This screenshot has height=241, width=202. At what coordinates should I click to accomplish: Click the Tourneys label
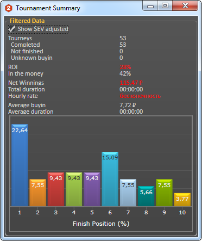click(20, 39)
